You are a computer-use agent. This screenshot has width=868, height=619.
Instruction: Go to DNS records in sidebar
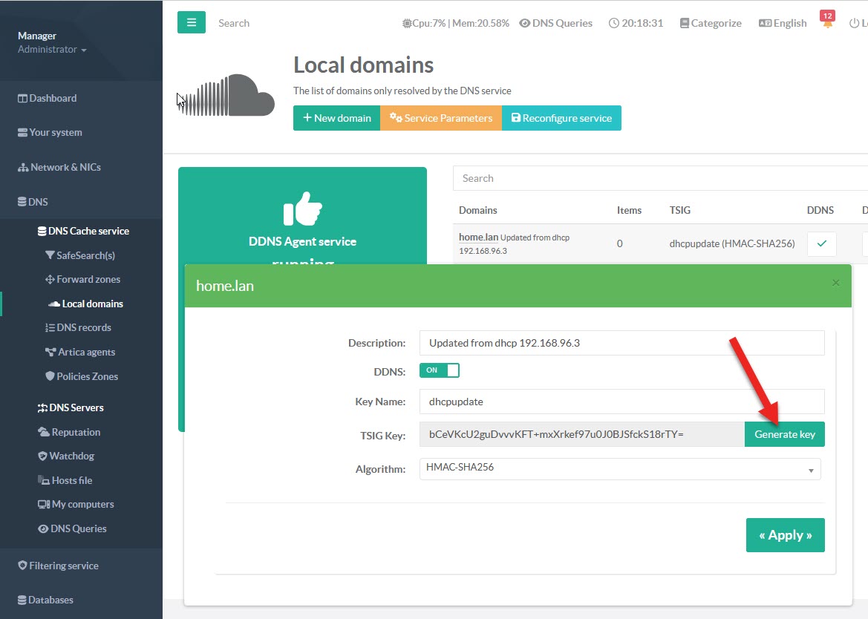point(83,327)
